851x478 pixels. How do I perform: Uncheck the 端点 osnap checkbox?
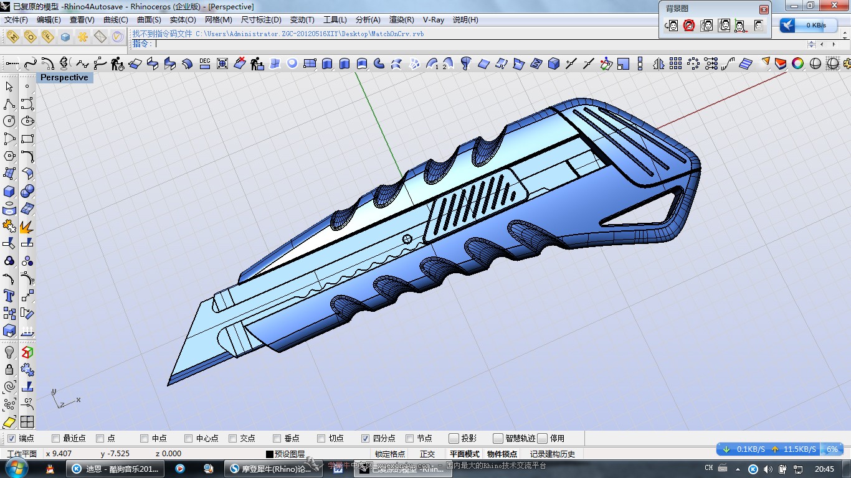(x=11, y=438)
